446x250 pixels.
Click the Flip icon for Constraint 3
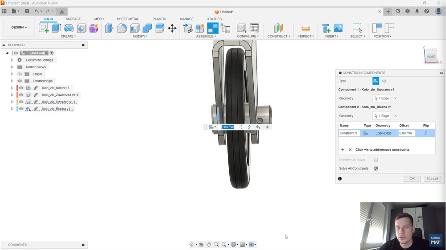pos(425,133)
